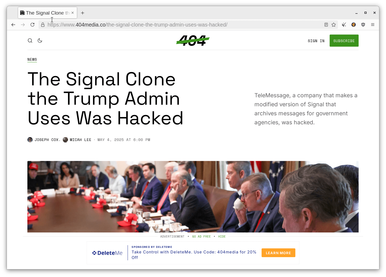Image resolution: width=386 pixels, height=277 pixels.
Task: Open a new tab with the plus button
Action: (x=83, y=13)
